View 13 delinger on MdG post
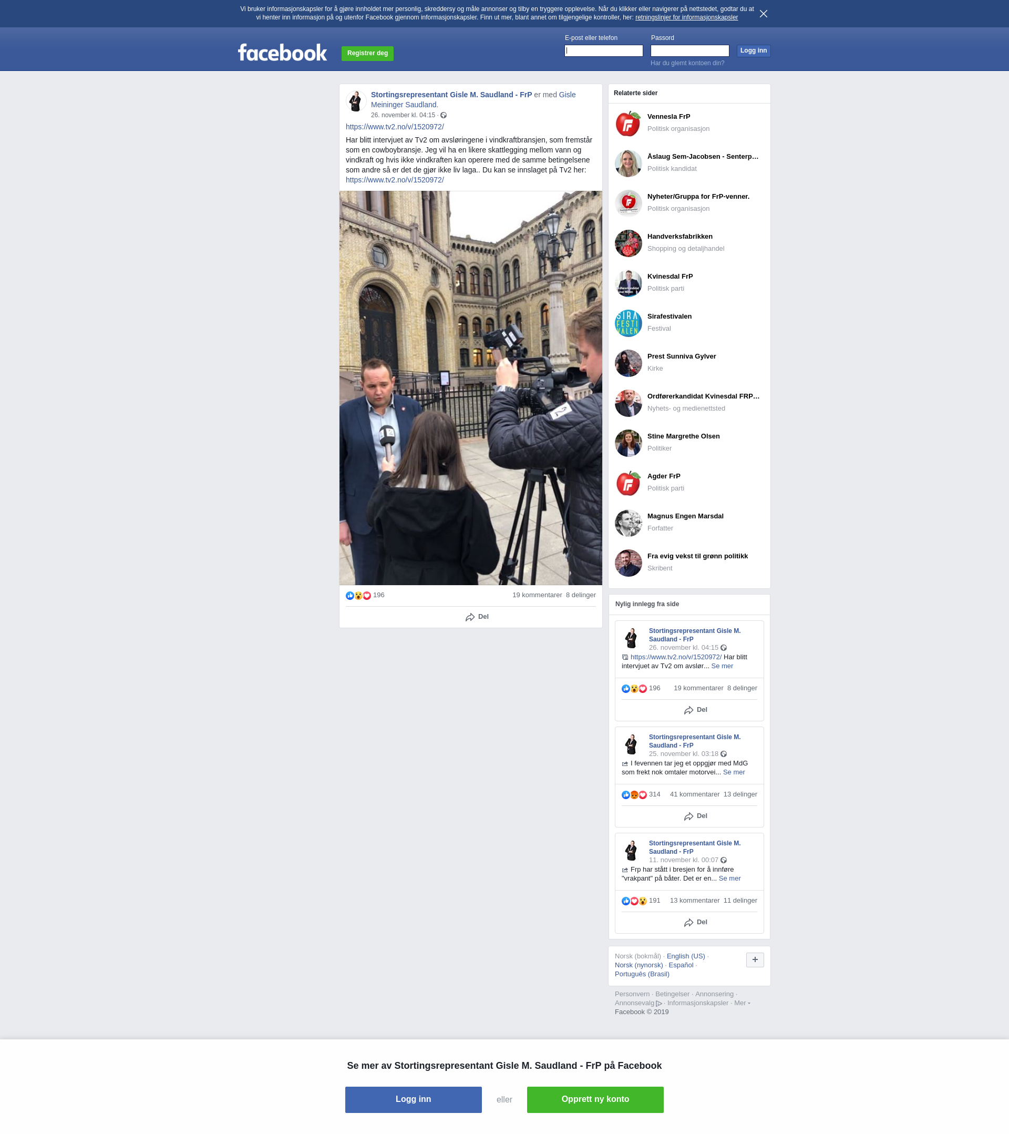This screenshot has width=1009, height=1134. tap(740, 794)
